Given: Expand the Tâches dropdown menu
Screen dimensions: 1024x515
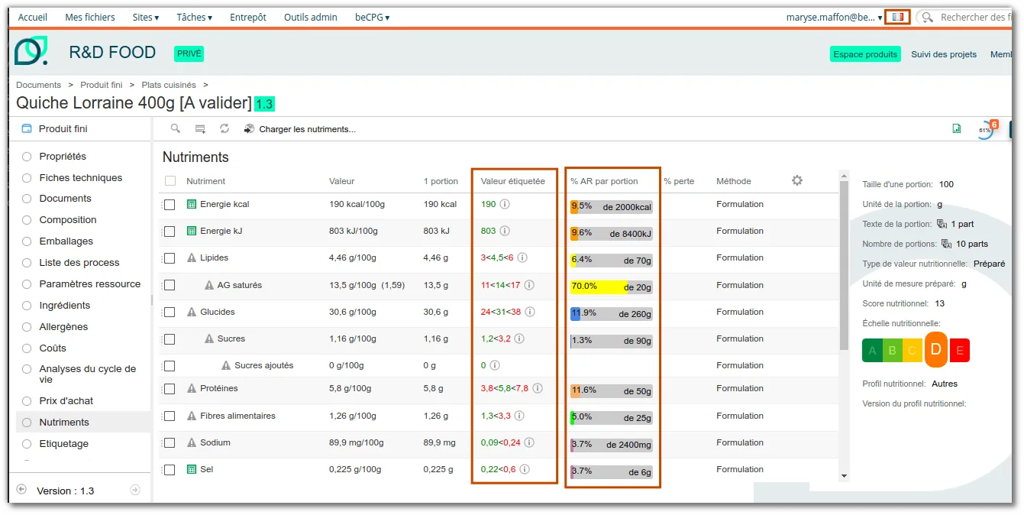Looking at the screenshot, I should pyautogui.click(x=194, y=17).
